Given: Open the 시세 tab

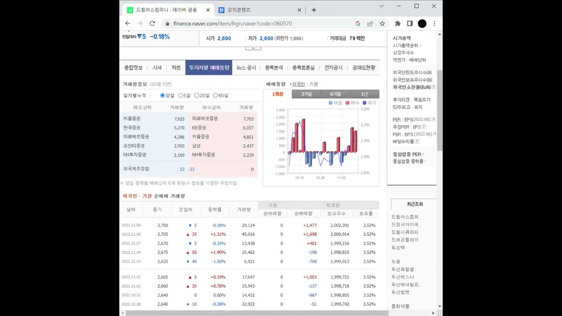Looking at the screenshot, I should click(157, 68).
